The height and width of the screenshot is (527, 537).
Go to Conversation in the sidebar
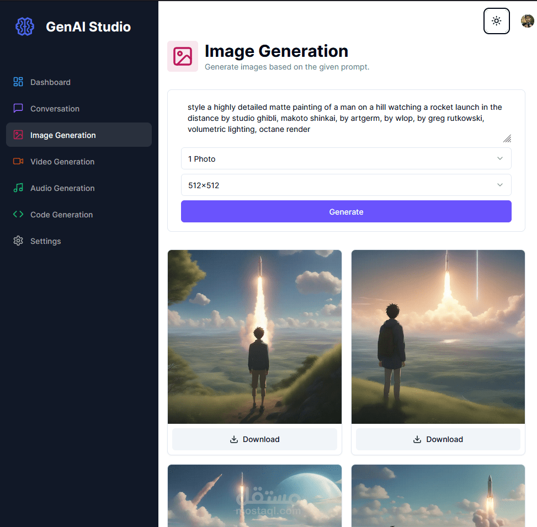[x=79, y=109]
